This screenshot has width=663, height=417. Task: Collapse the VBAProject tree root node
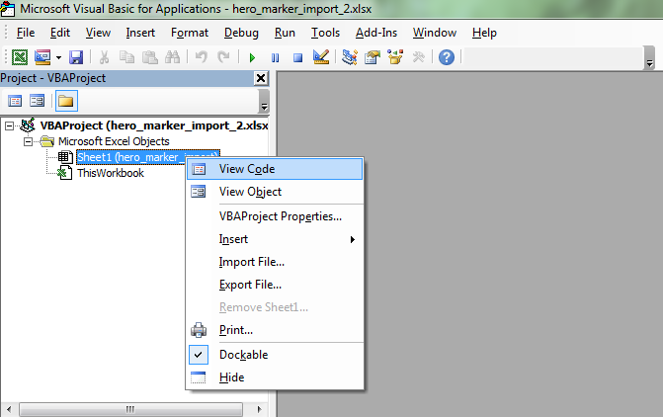click(10, 126)
